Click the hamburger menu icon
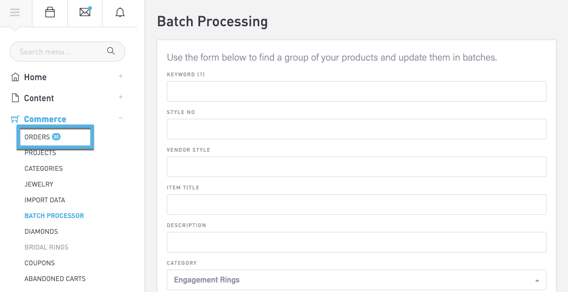Screen dimensions: 568x292 pyautogui.click(x=15, y=13)
